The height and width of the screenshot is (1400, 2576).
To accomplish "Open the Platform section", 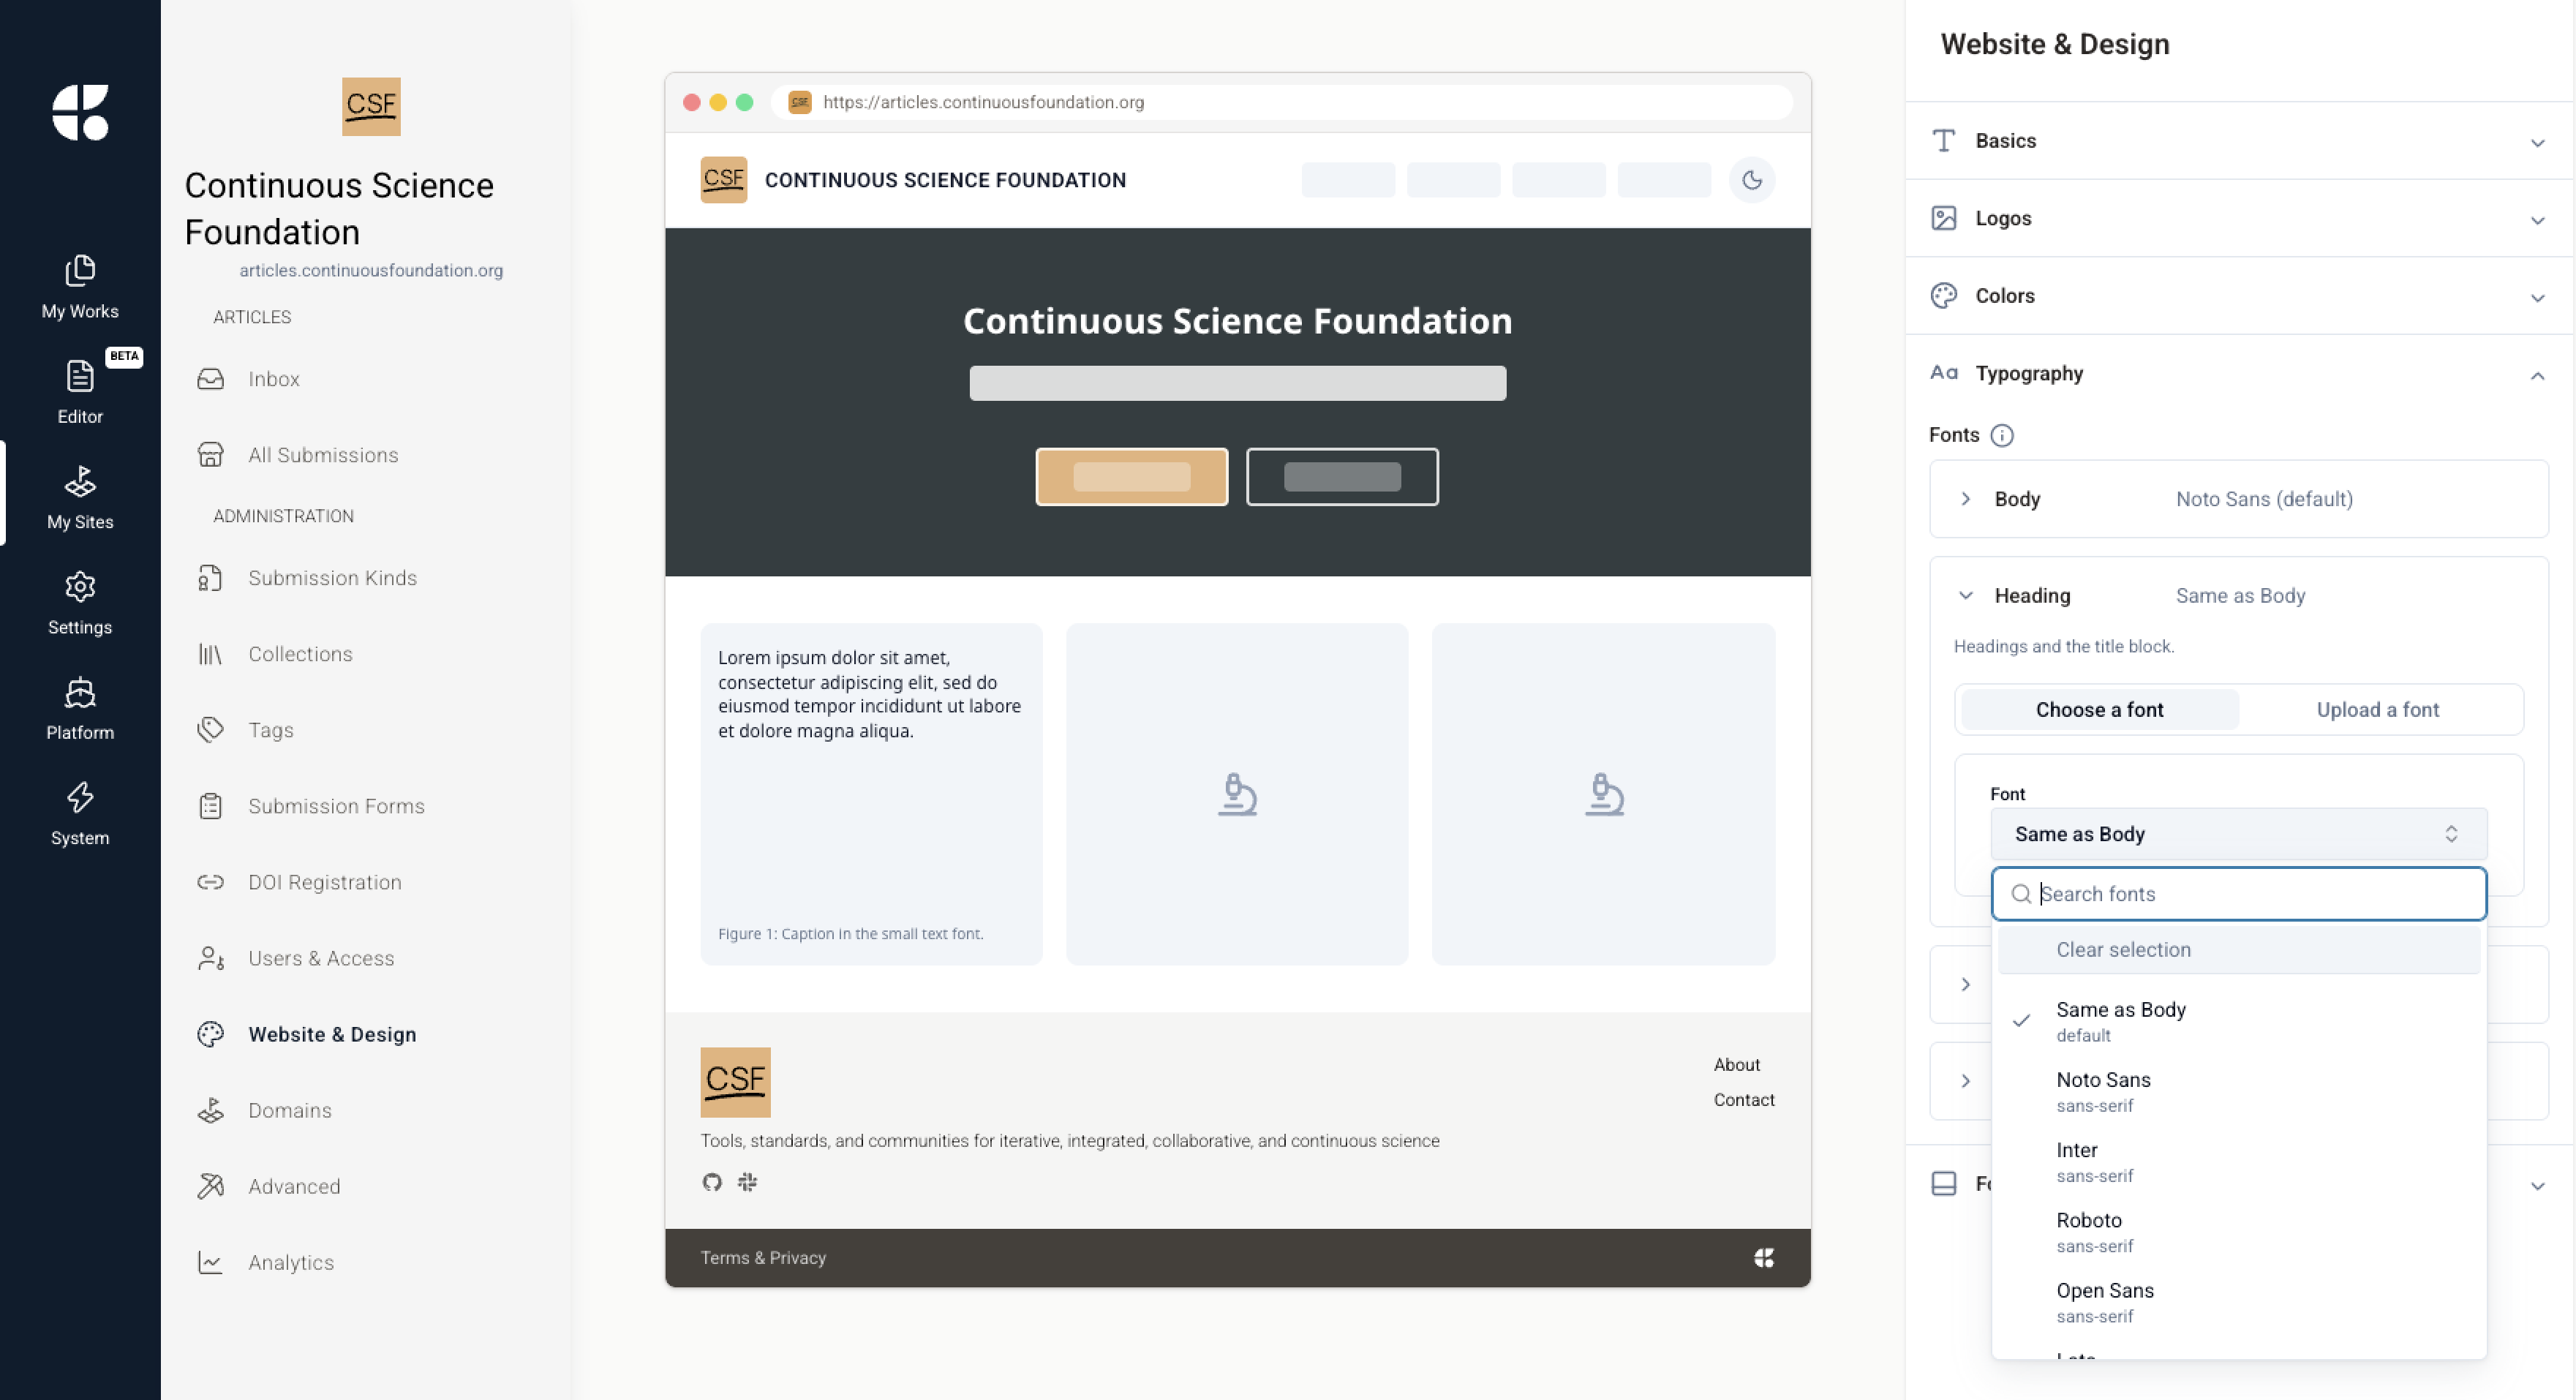I will tap(80, 707).
